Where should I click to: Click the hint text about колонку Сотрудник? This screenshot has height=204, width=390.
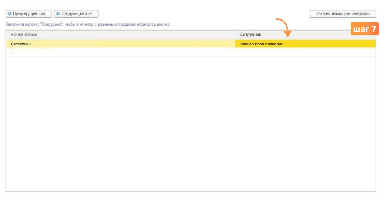coord(87,24)
